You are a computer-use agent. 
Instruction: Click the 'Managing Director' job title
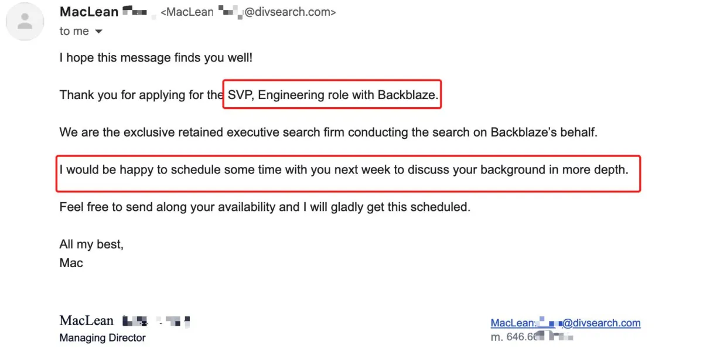click(x=103, y=337)
